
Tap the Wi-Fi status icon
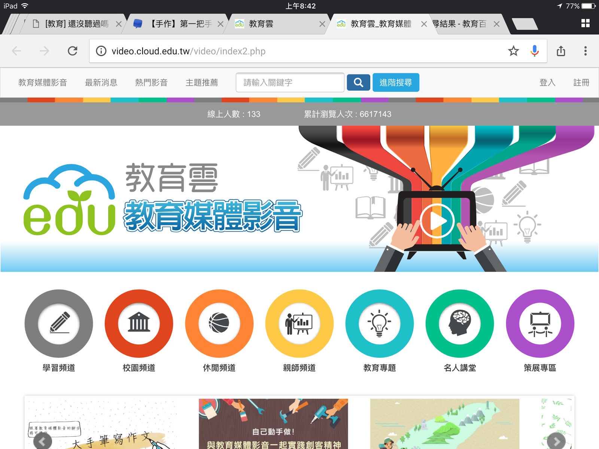(25, 6)
